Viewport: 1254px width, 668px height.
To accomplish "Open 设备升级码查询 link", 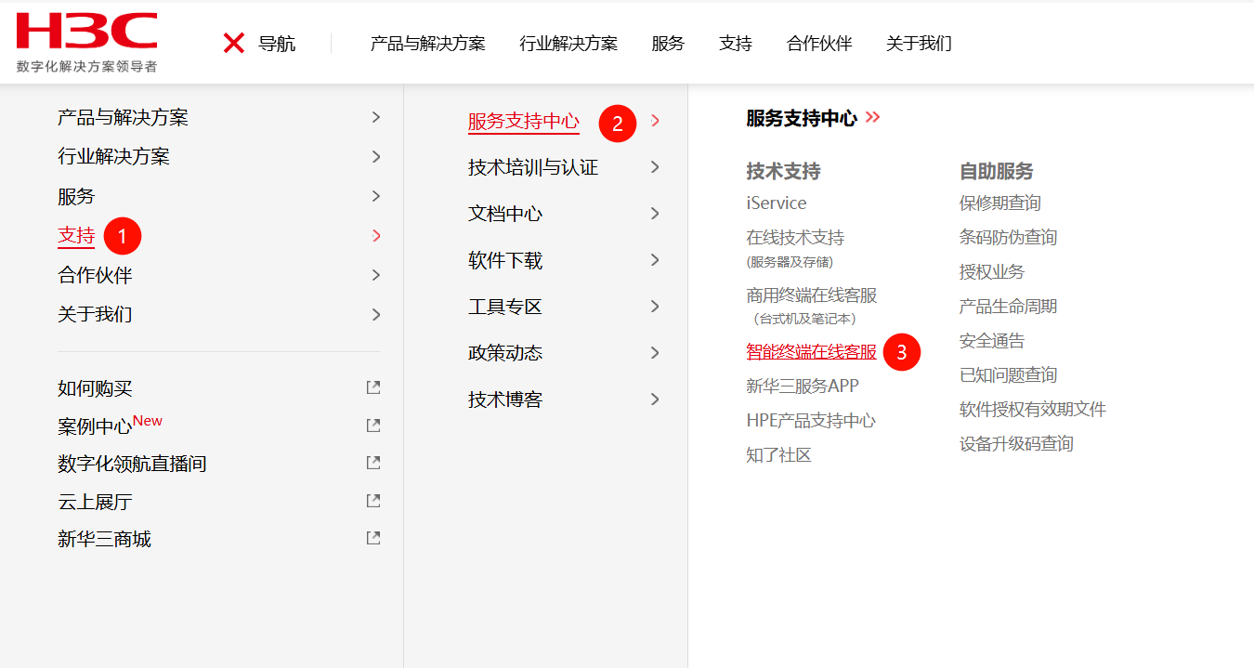I will tap(1016, 444).
